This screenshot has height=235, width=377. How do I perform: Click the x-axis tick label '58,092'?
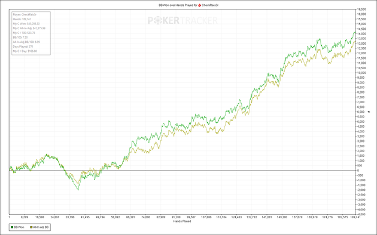115,217
